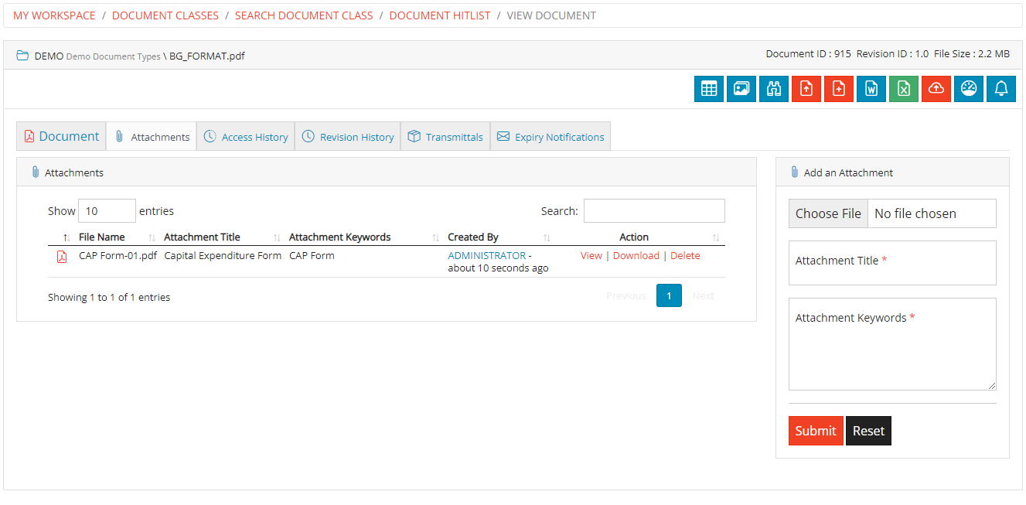Click inside the Attachment Title field
The height and width of the screenshot is (505, 1026).
tap(892, 263)
